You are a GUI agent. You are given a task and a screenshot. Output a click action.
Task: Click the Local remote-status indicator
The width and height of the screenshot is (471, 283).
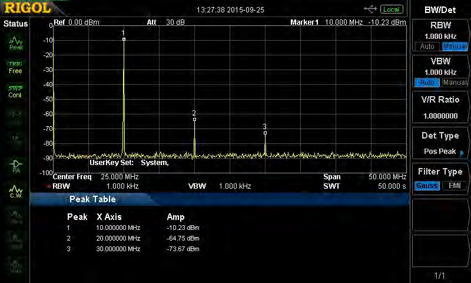[392, 9]
